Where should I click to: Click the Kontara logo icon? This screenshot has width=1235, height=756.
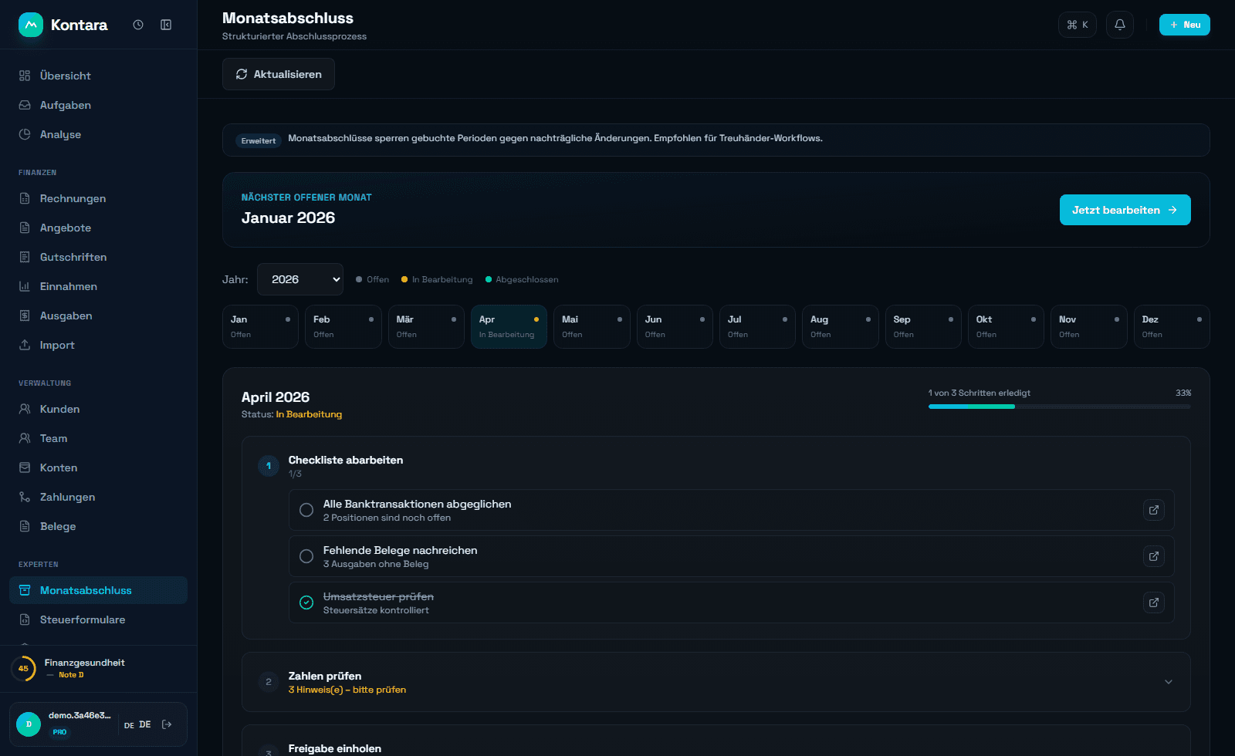pyautogui.click(x=31, y=25)
